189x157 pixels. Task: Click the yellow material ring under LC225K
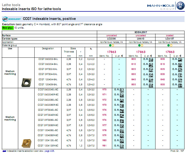[113, 45]
